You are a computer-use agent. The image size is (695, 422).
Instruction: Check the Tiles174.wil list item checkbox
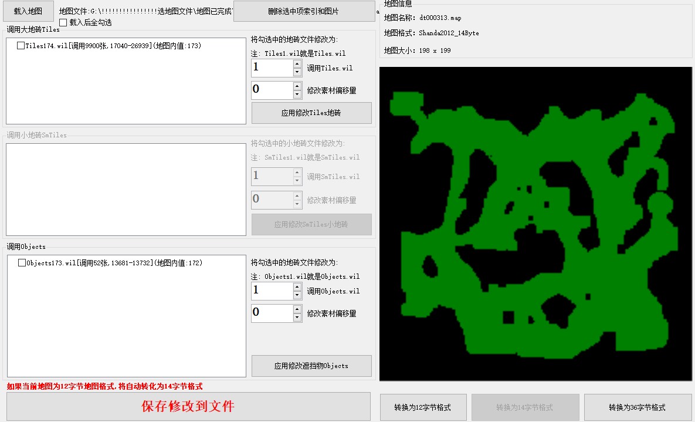[x=21, y=46]
